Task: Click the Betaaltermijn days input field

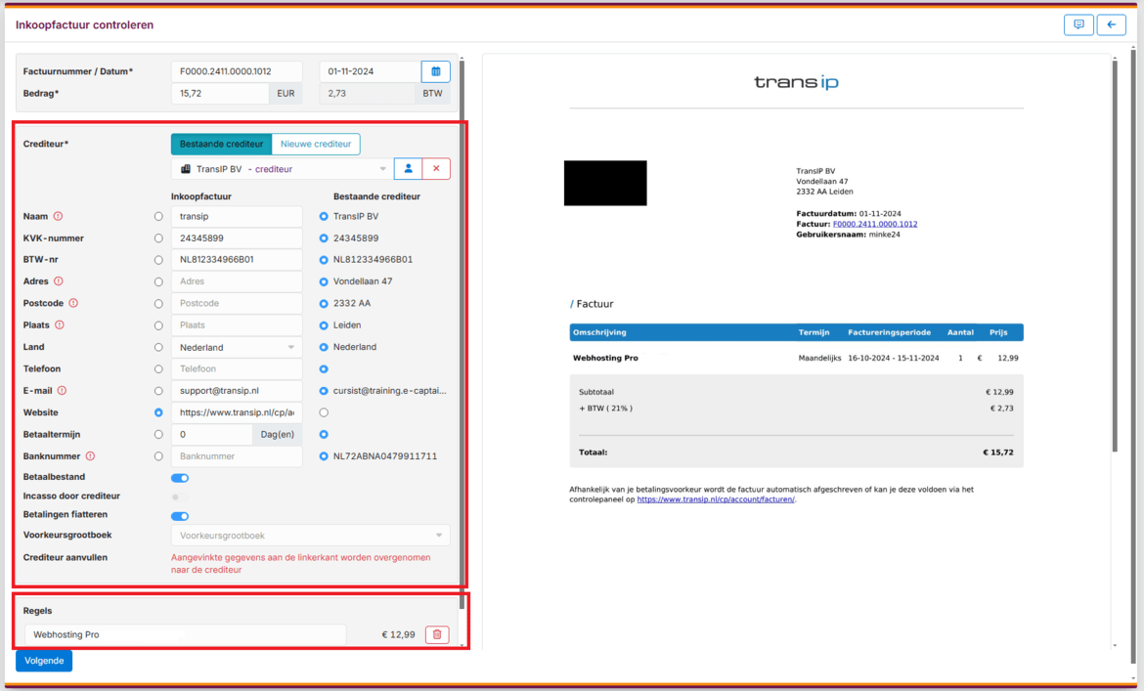Action: [211, 434]
